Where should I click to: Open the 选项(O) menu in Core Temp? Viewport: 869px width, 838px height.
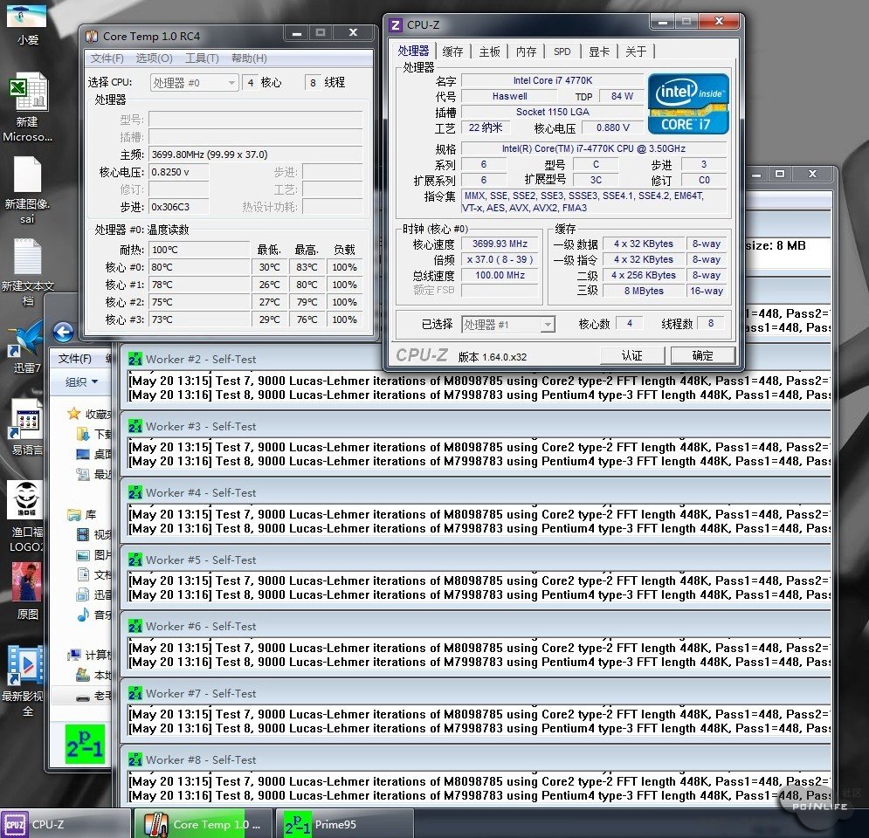(x=154, y=58)
